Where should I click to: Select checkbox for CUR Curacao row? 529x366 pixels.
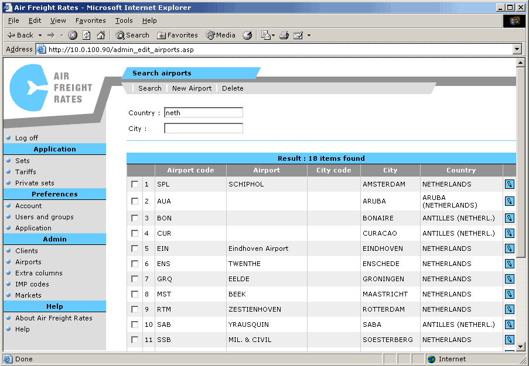coord(135,233)
